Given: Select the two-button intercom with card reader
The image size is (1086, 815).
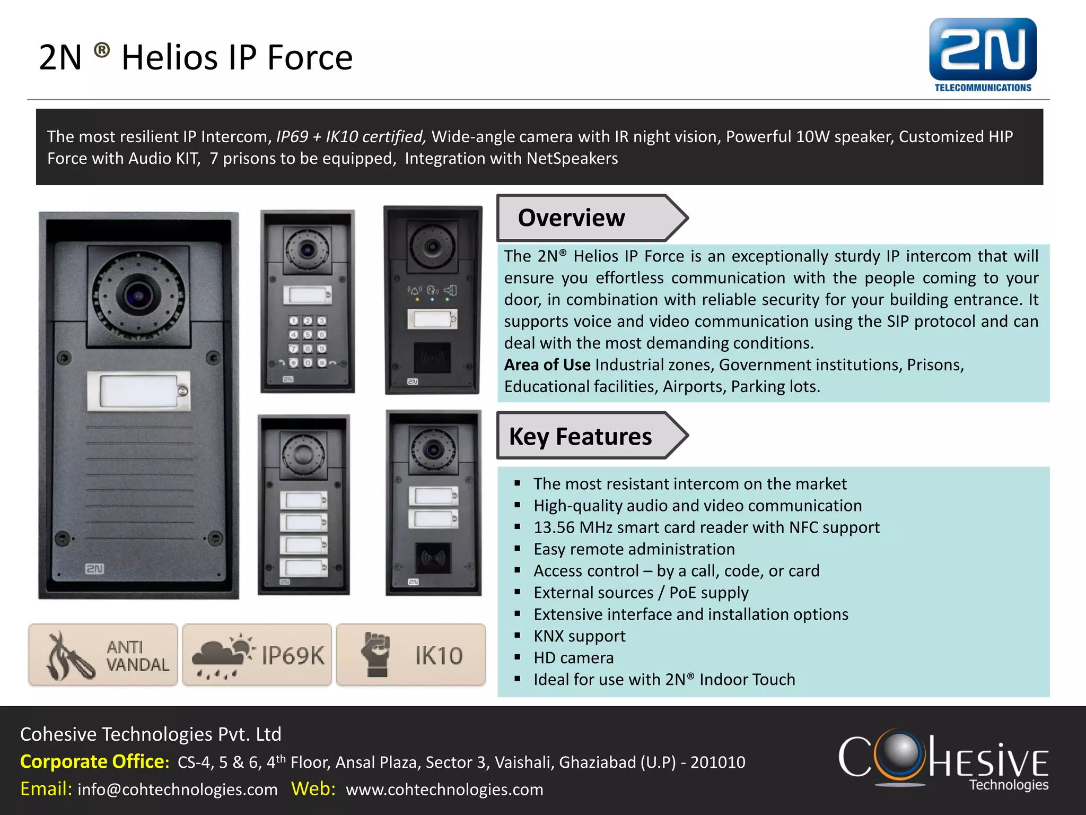Looking at the screenshot, I should click(434, 502).
